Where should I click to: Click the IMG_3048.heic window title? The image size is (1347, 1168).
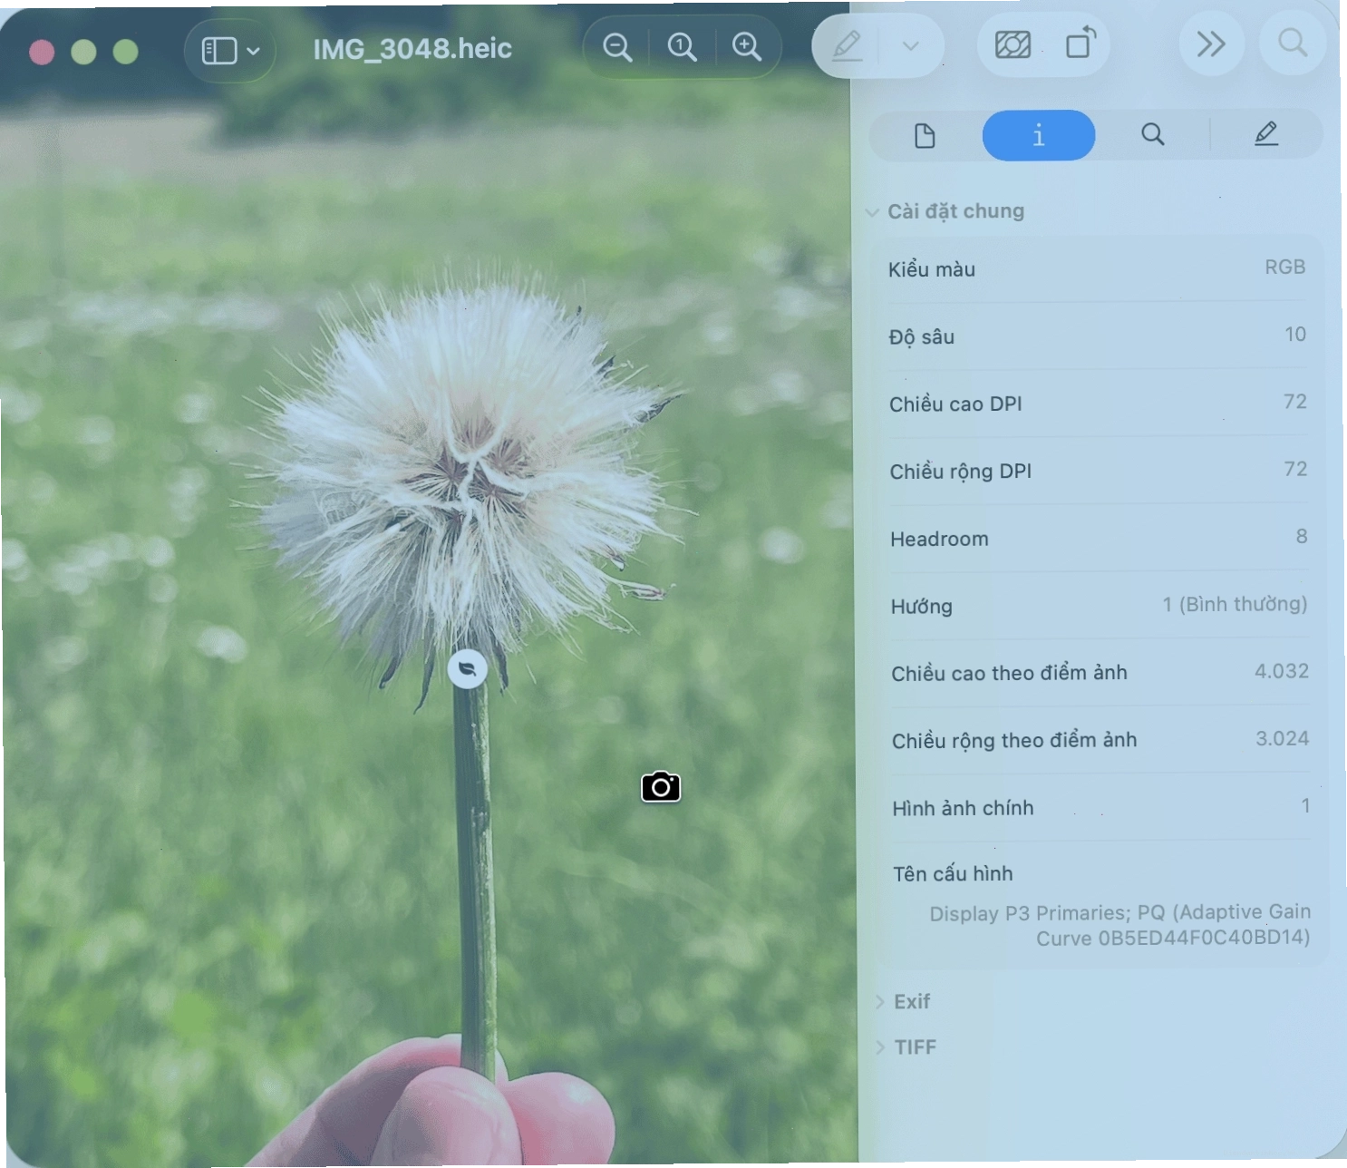[412, 49]
